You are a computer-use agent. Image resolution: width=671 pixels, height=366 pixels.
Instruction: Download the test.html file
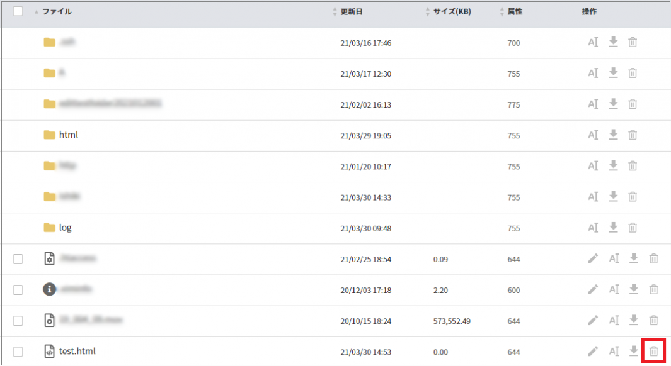tap(634, 351)
